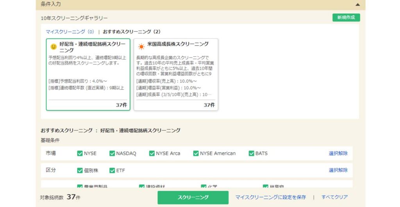Switch to マイスクリーニング (0) tab
The height and width of the screenshot is (207, 400).
click(x=70, y=32)
